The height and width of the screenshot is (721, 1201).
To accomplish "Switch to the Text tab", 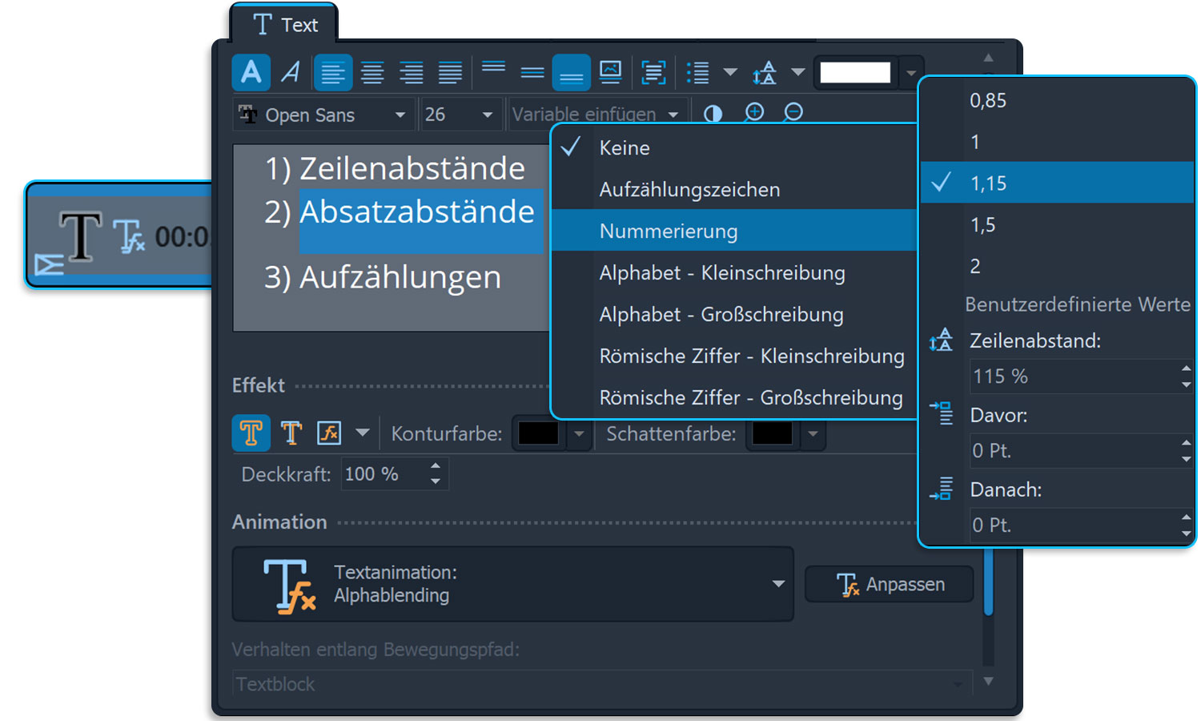I will (285, 25).
